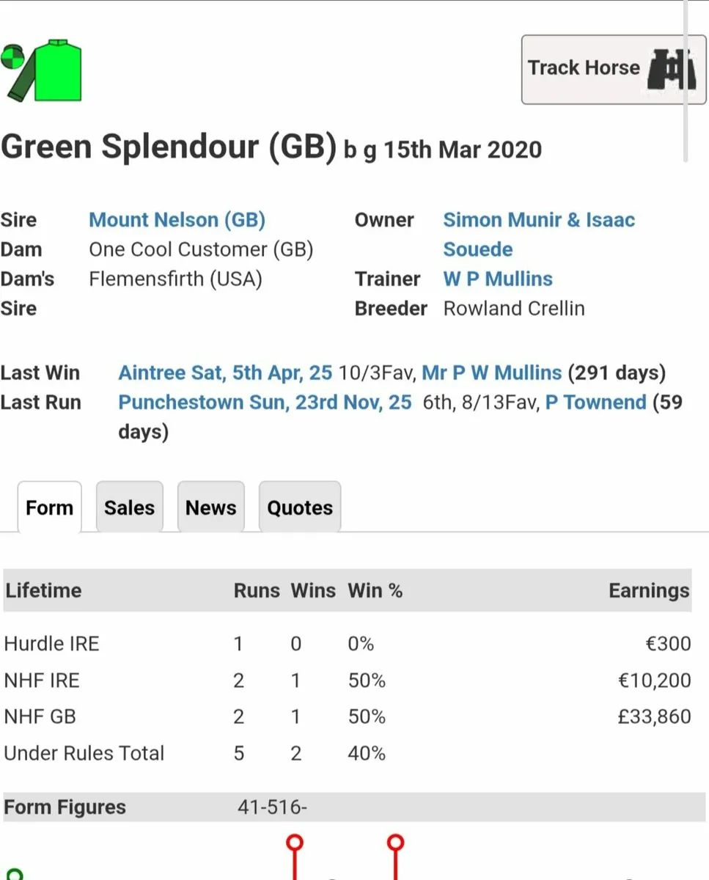Viewport: 709px width, 880px height.
Task: Open the Aintree Sat, 5th Apr race
Action: [225, 373]
